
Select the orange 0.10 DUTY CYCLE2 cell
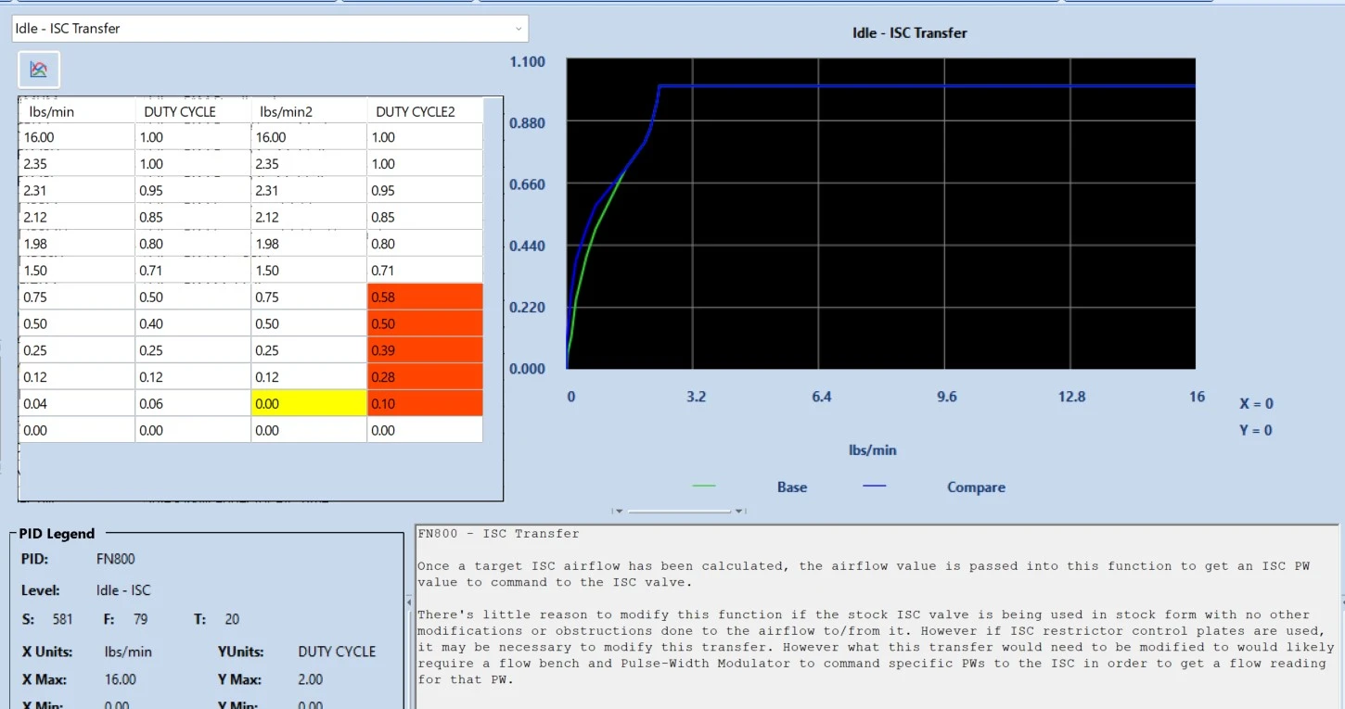click(425, 403)
